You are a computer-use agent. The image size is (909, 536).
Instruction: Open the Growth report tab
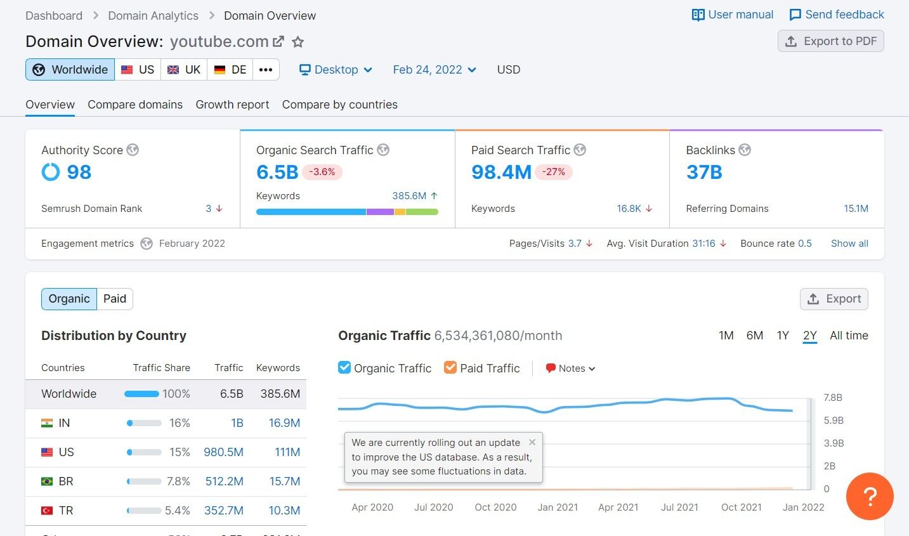click(x=232, y=105)
